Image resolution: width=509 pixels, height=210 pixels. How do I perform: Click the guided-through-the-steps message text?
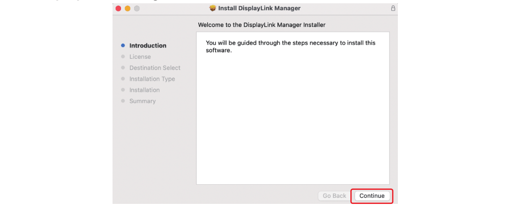tap(291, 46)
